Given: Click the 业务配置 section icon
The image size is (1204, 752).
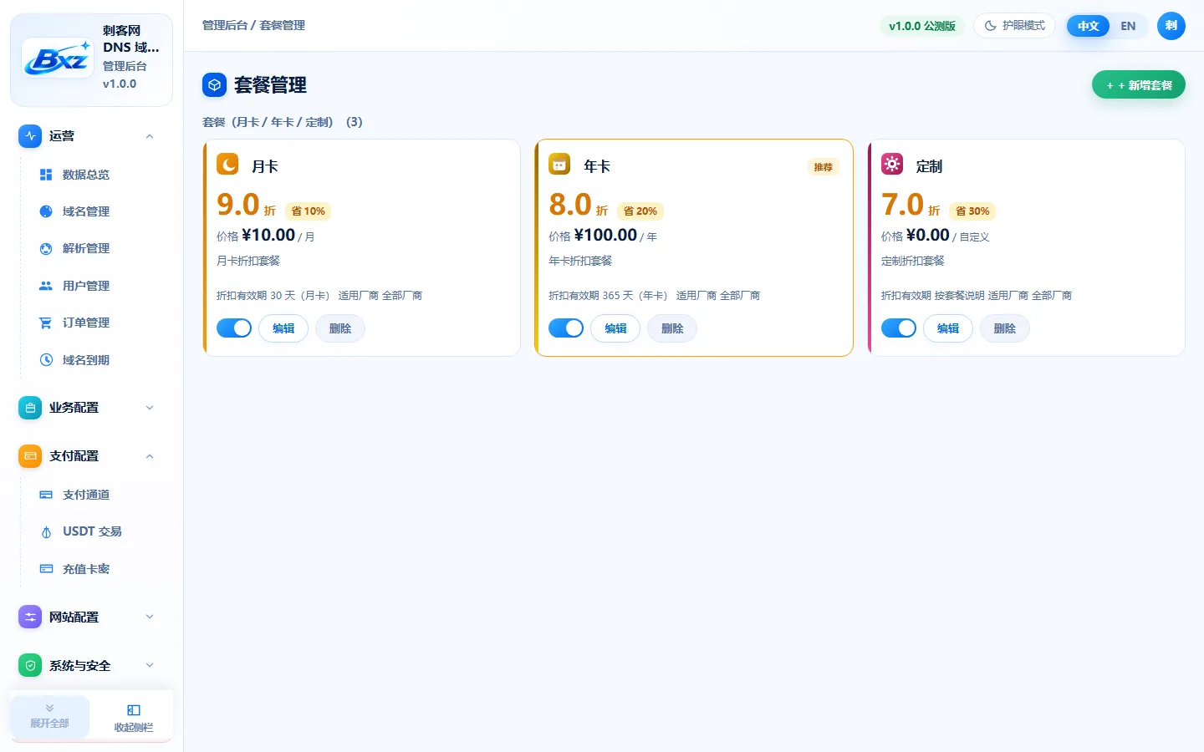Looking at the screenshot, I should point(30,408).
